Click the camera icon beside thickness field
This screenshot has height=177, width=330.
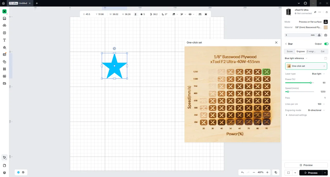(326, 35)
